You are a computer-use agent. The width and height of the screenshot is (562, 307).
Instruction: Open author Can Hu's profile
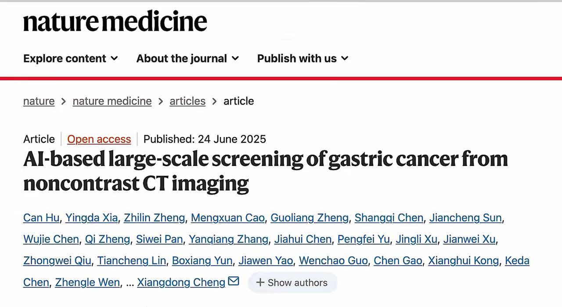click(x=41, y=218)
